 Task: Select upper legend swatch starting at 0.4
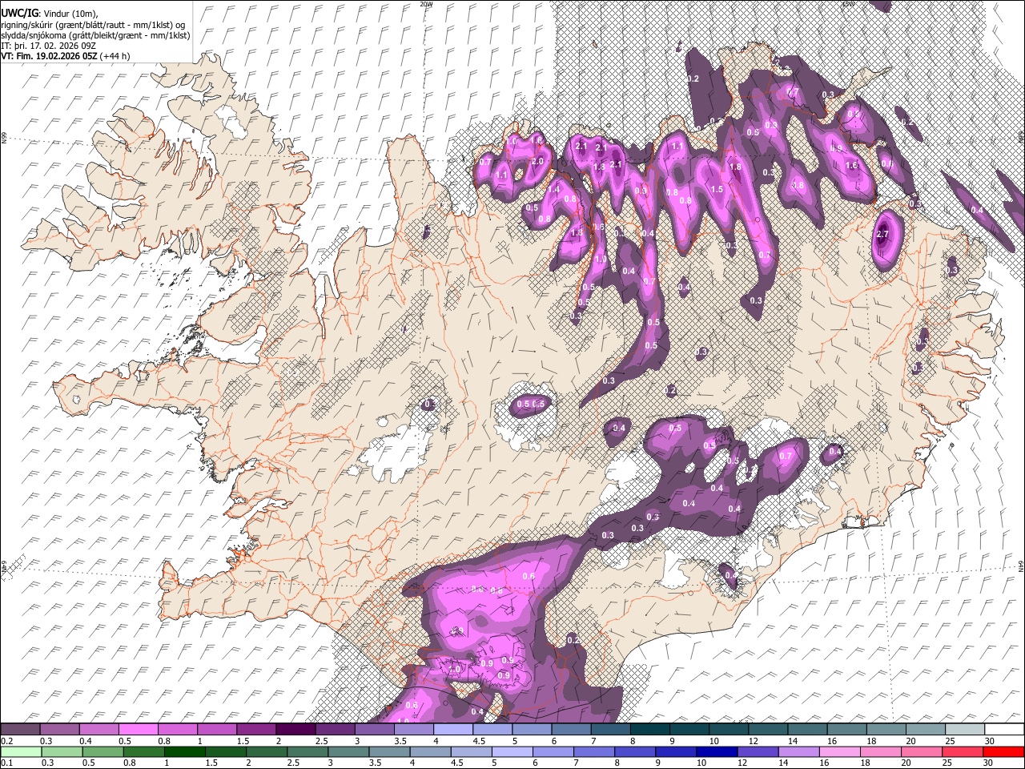(x=99, y=730)
